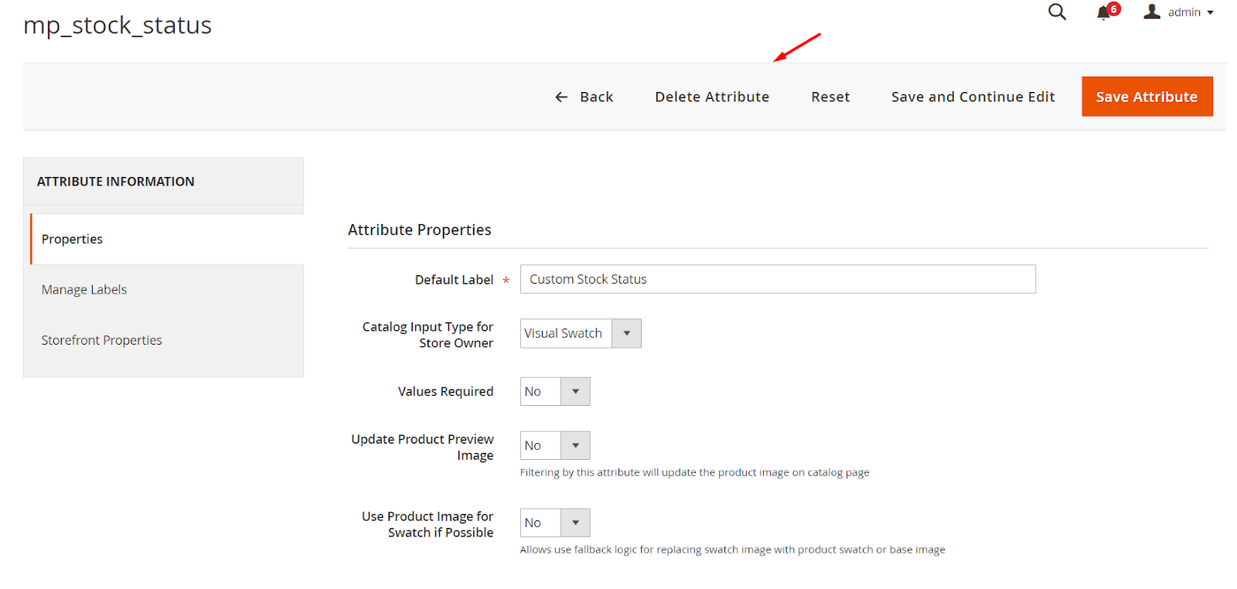Click the Reset button

(830, 97)
